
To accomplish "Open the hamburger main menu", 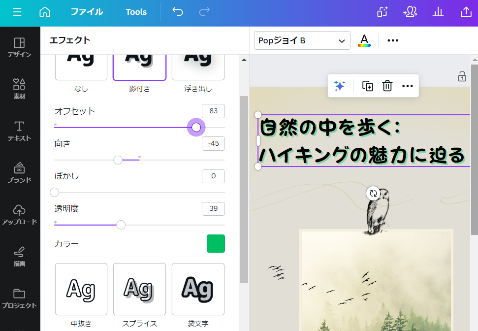I will click(x=17, y=12).
